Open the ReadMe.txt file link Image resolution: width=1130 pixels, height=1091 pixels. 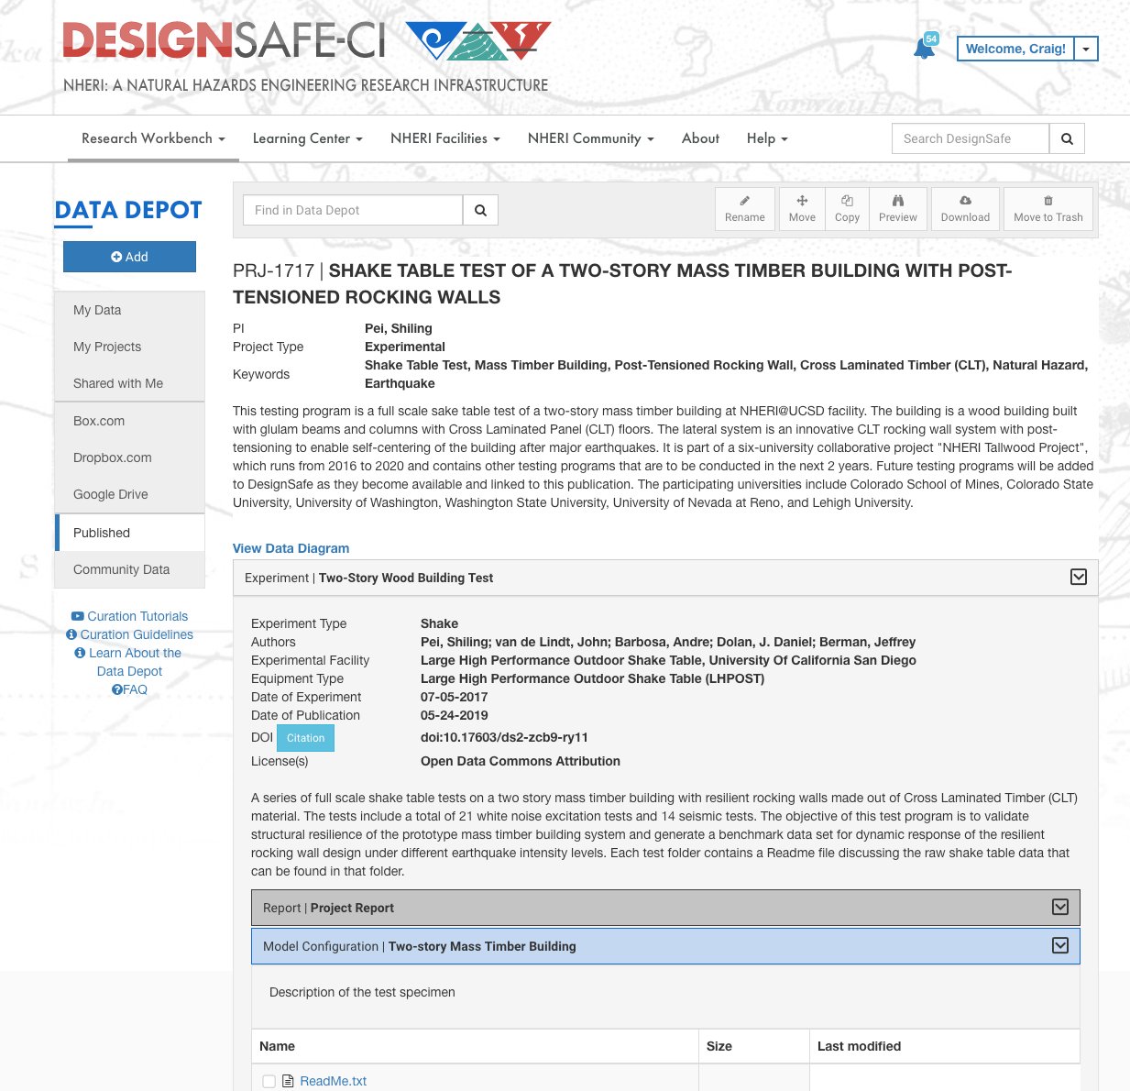tap(333, 1081)
